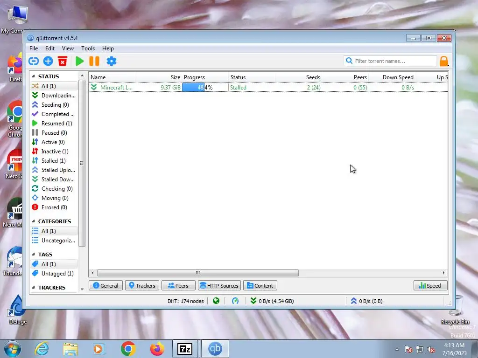Open 7-Zip from the taskbar
The width and height of the screenshot is (478, 358).
click(185, 349)
